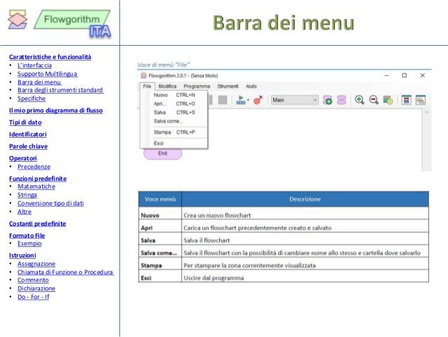The height and width of the screenshot is (337, 448).
Task: Open Il mio primo diagramma di flusso
Action: coord(55,110)
